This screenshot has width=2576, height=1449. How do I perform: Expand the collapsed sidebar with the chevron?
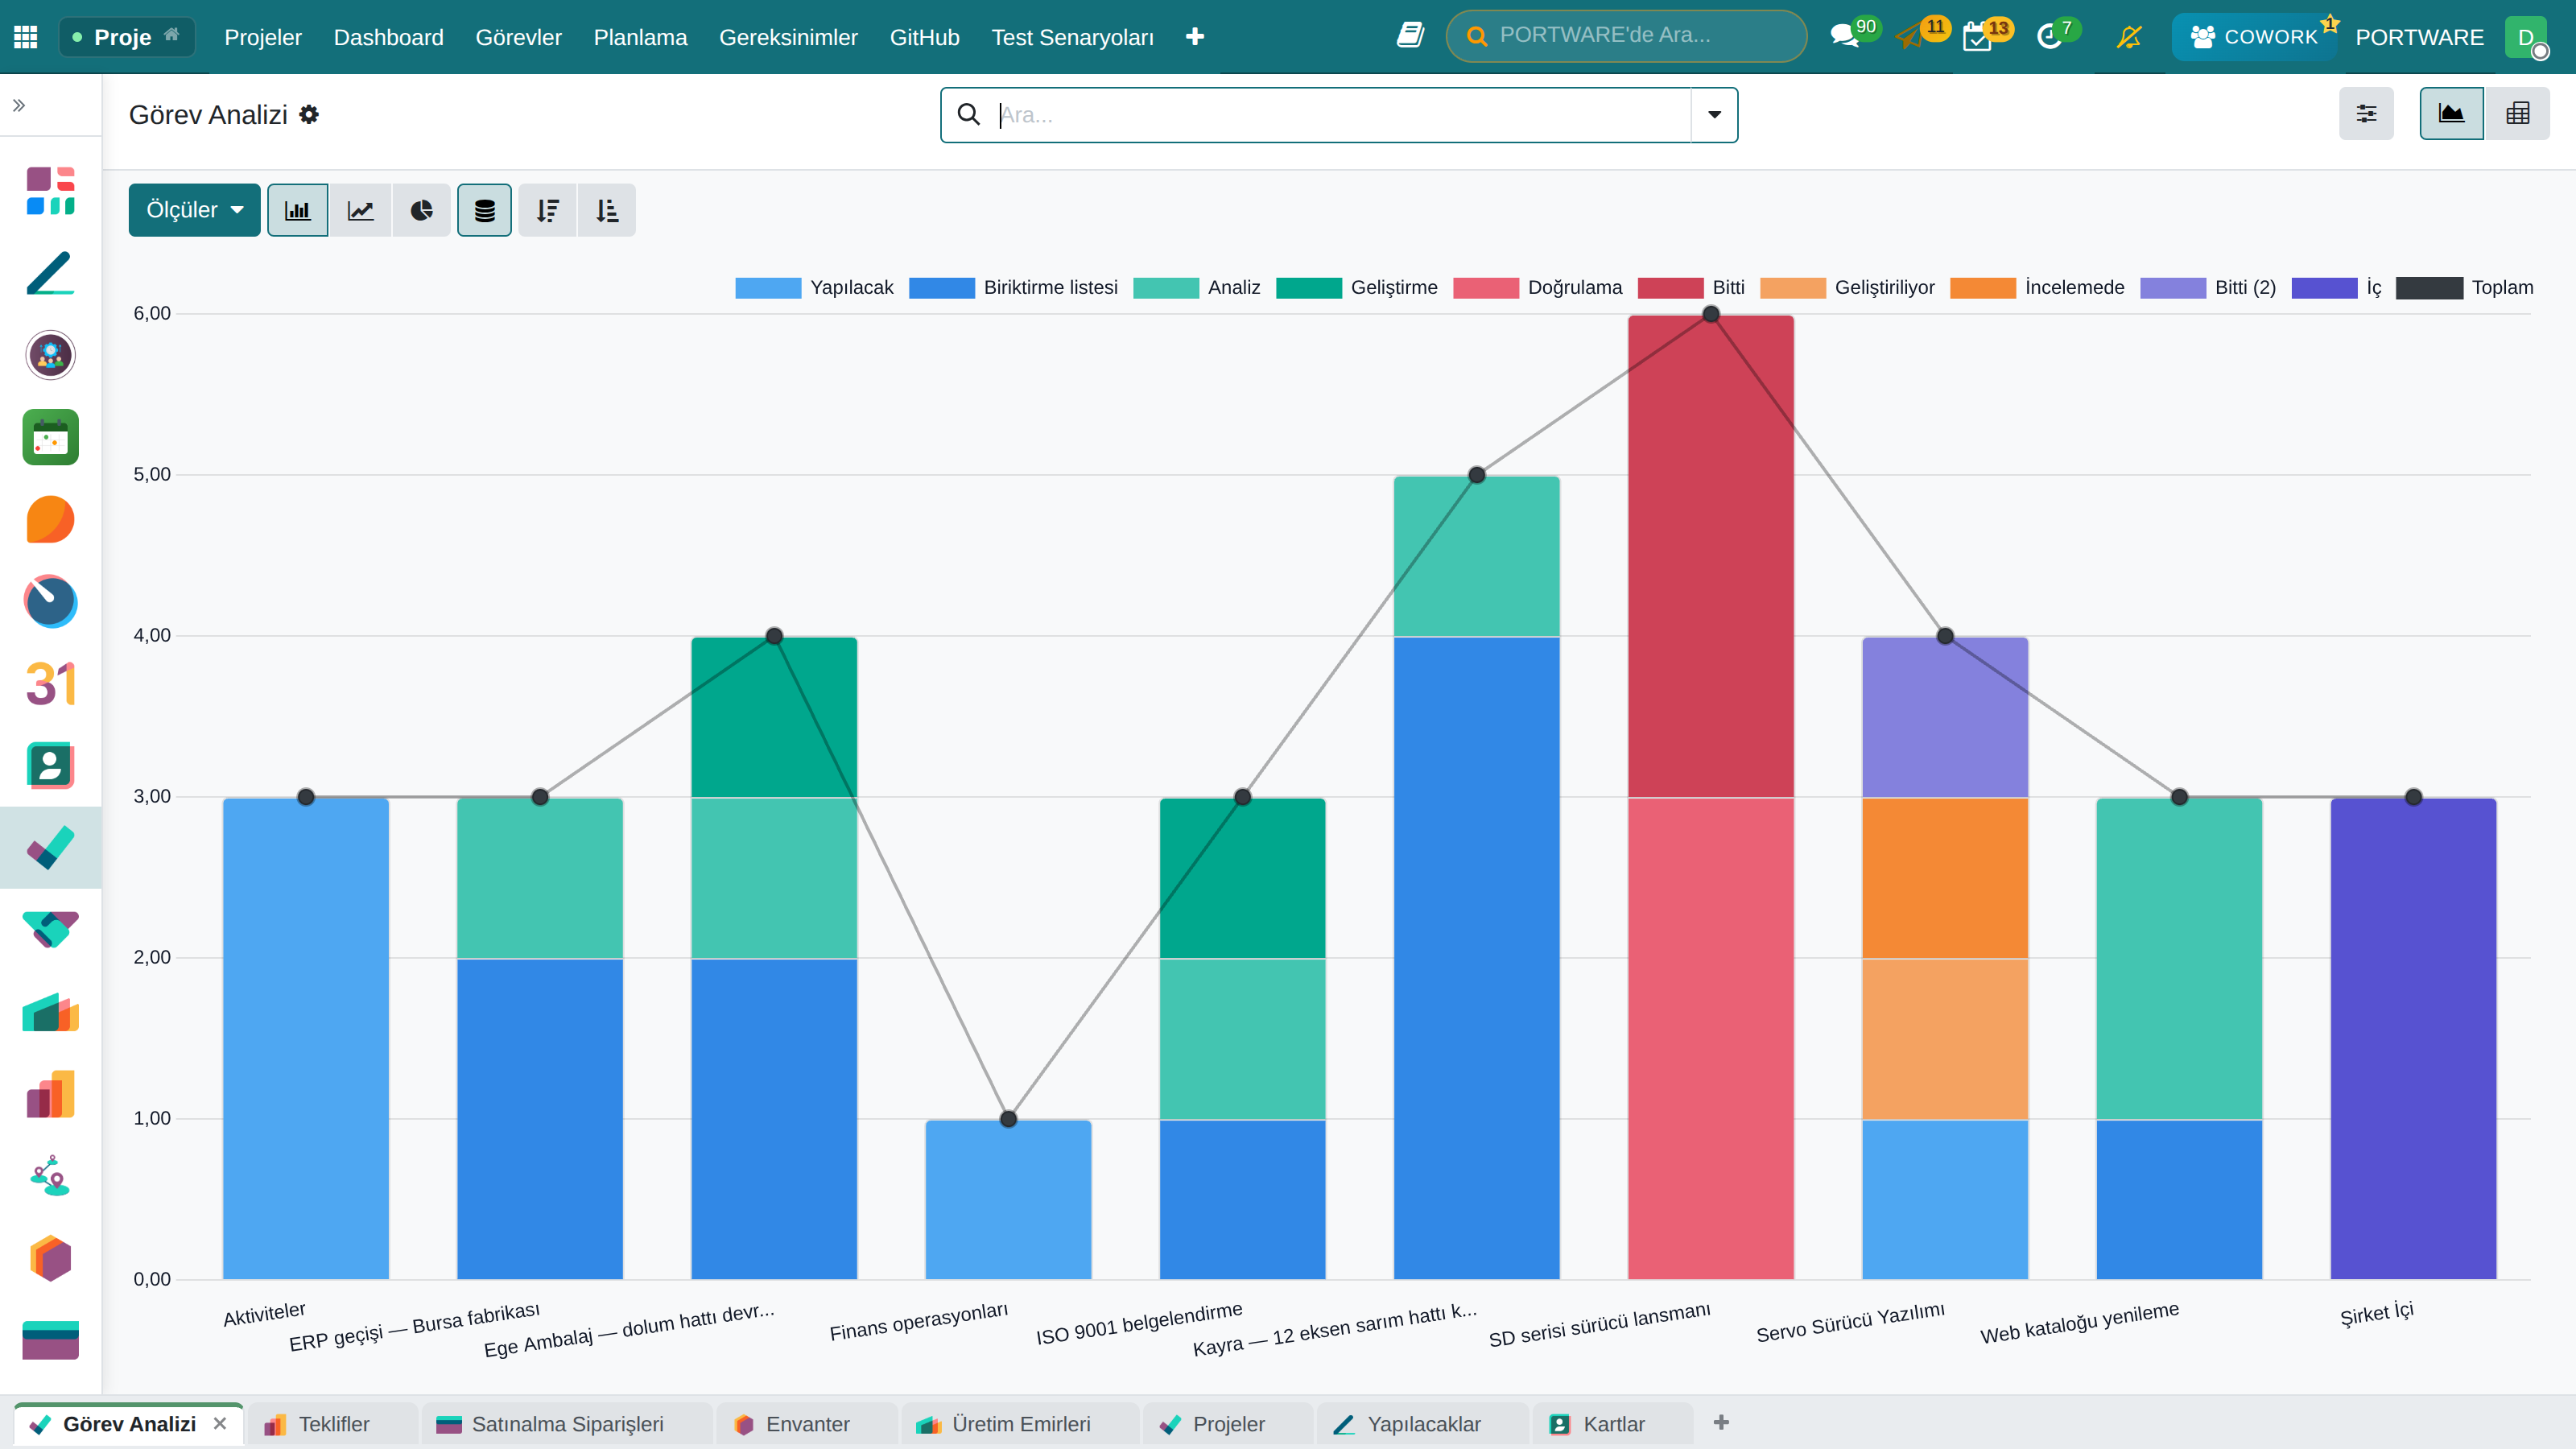point(19,105)
